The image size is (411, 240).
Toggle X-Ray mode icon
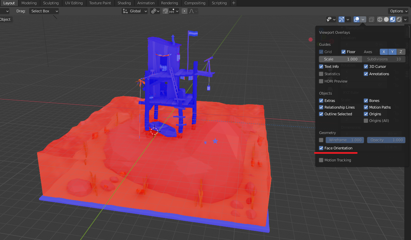(x=371, y=19)
